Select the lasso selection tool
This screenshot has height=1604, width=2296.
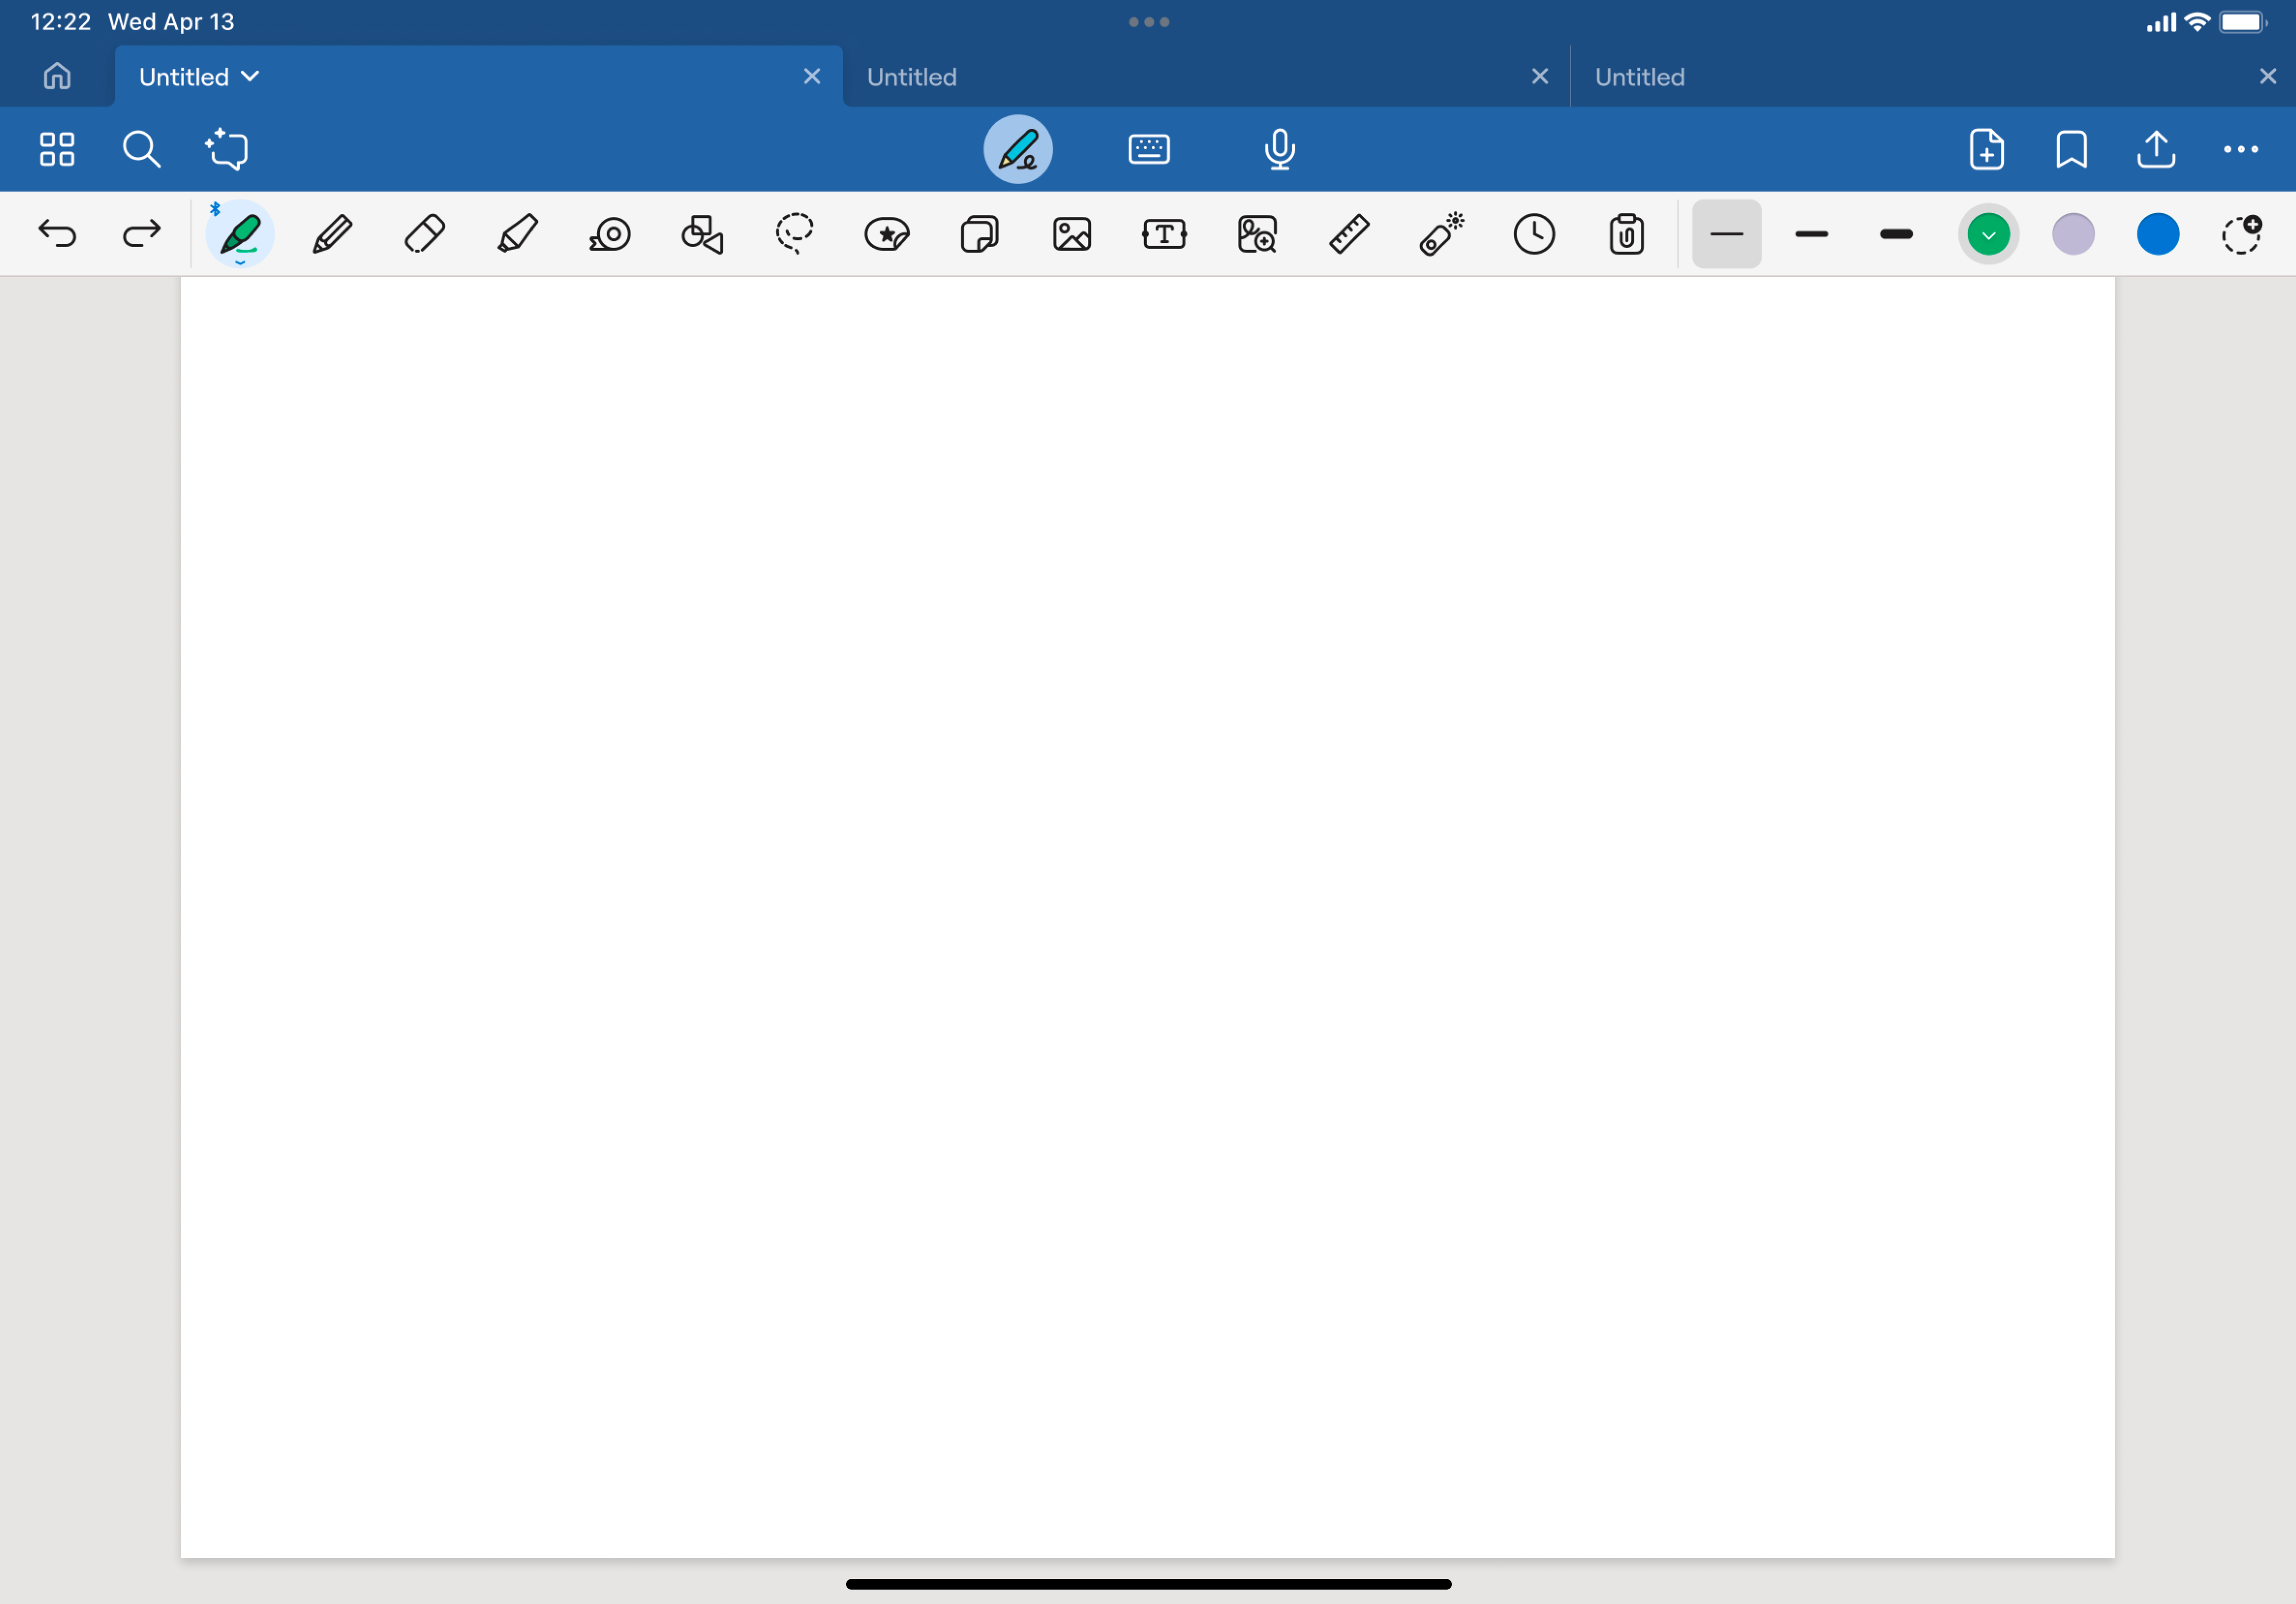point(795,234)
